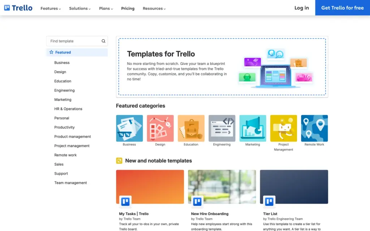Open the Design category tile

160,128
